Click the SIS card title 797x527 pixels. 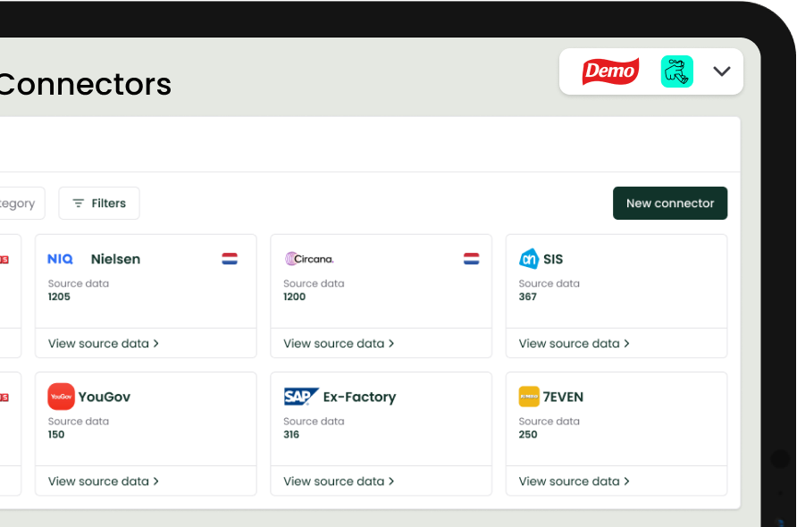coord(553,259)
